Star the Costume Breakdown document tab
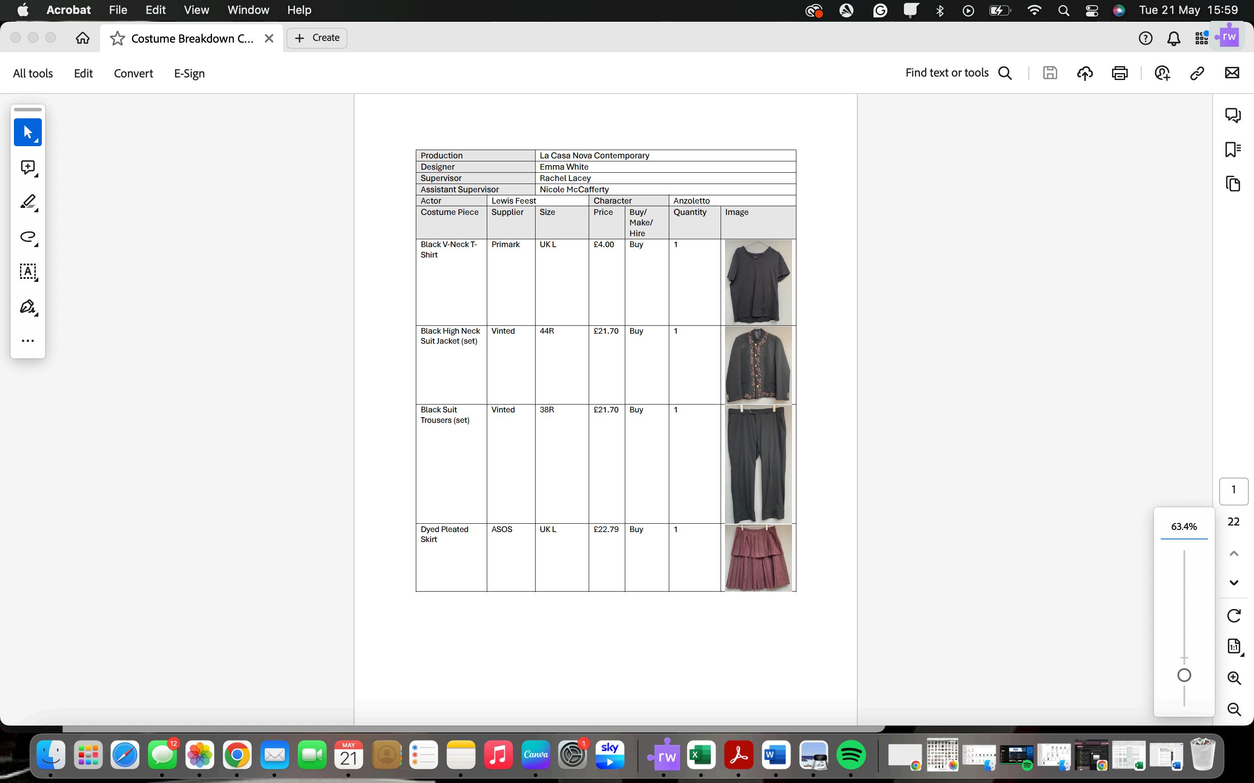This screenshot has width=1254, height=783. pos(118,38)
